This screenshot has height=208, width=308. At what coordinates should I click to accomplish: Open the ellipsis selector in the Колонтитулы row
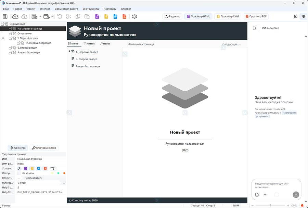[x=19, y=178]
